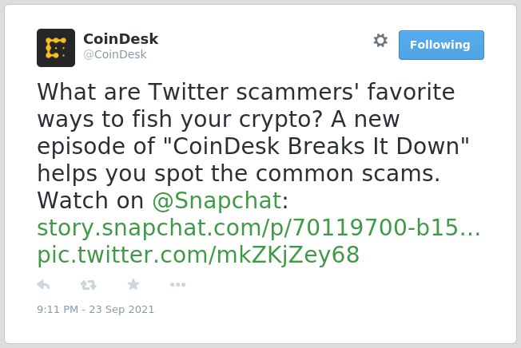521x348 pixels.
Task: Click the "ways to fish your crypto?" text
Action: [x=180, y=119]
